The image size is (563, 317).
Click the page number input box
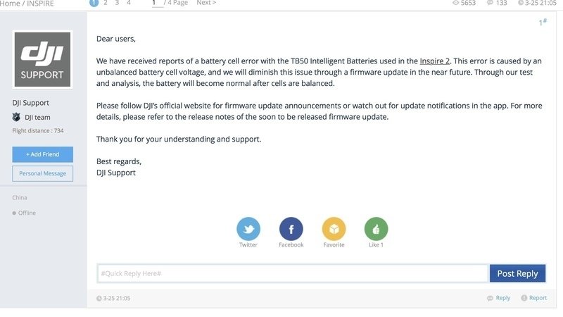pyautogui.click(x=157, y=4)
